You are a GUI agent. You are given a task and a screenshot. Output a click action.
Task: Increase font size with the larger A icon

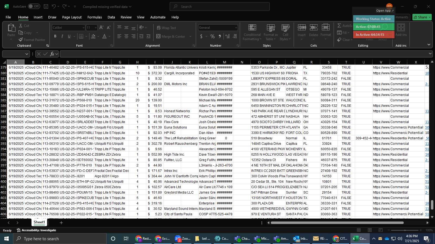point(101,28)
